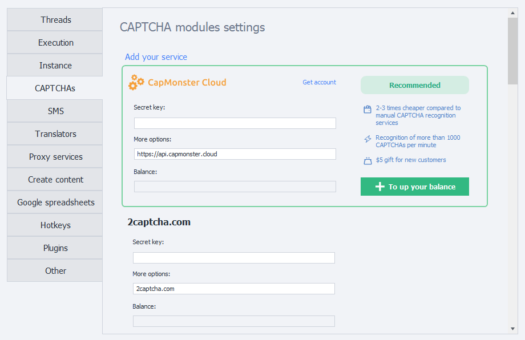Image resolution: width=525 pixels, height=340 pixels.
Task: Click the lightning icon beside recognition speed text
Action: point(367,139)
